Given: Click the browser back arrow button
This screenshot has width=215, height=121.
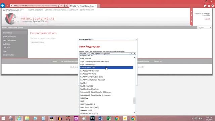Looking at the screenshot, I should pos(3,6).
